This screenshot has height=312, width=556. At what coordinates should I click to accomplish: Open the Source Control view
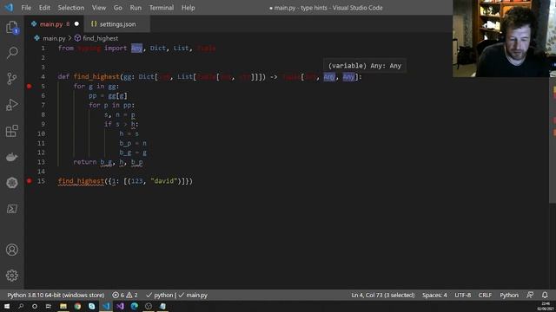click(12, 79)
